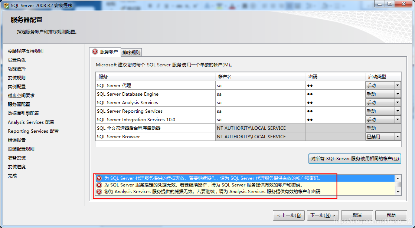Click scroll up arrow in error message list
The width and height of the screenshot is (415, 228).
[x=398, y=178]
